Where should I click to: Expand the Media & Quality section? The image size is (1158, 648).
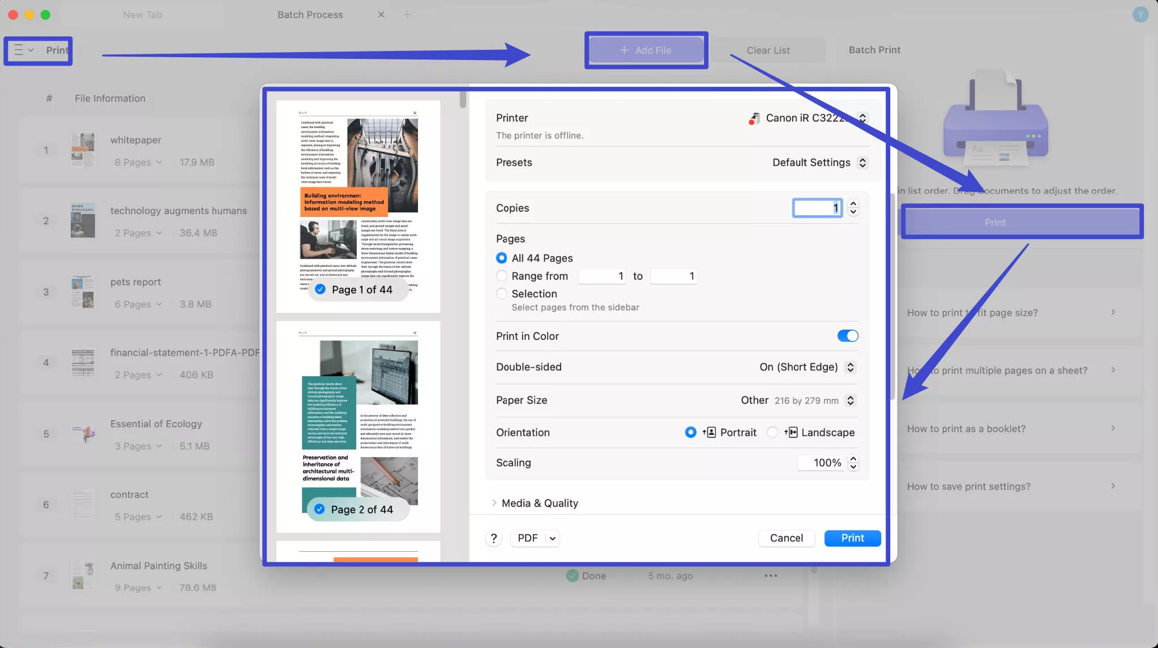coord(494,503)
